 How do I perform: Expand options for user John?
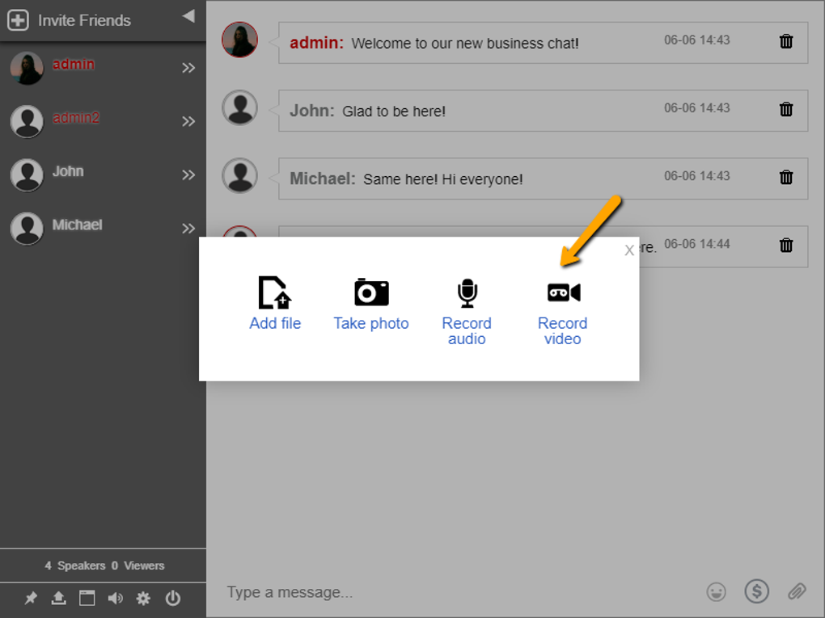pyautogui.click(x=188, y=174)
